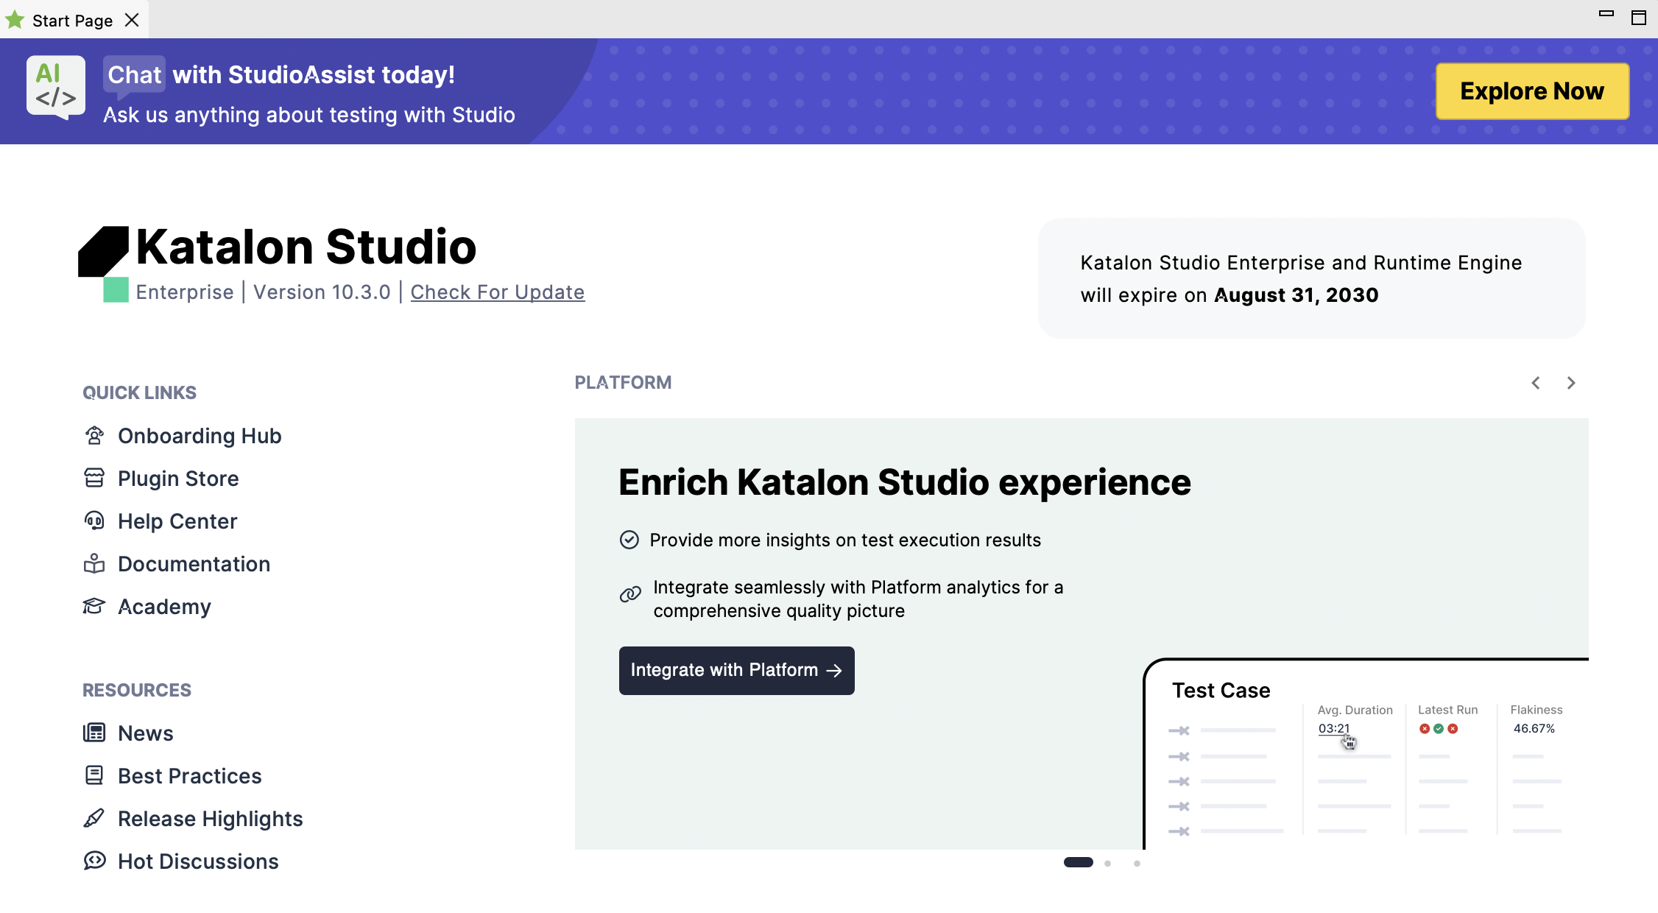Open the Academy link
The image size is (1658, 913).
pos(164,607)
